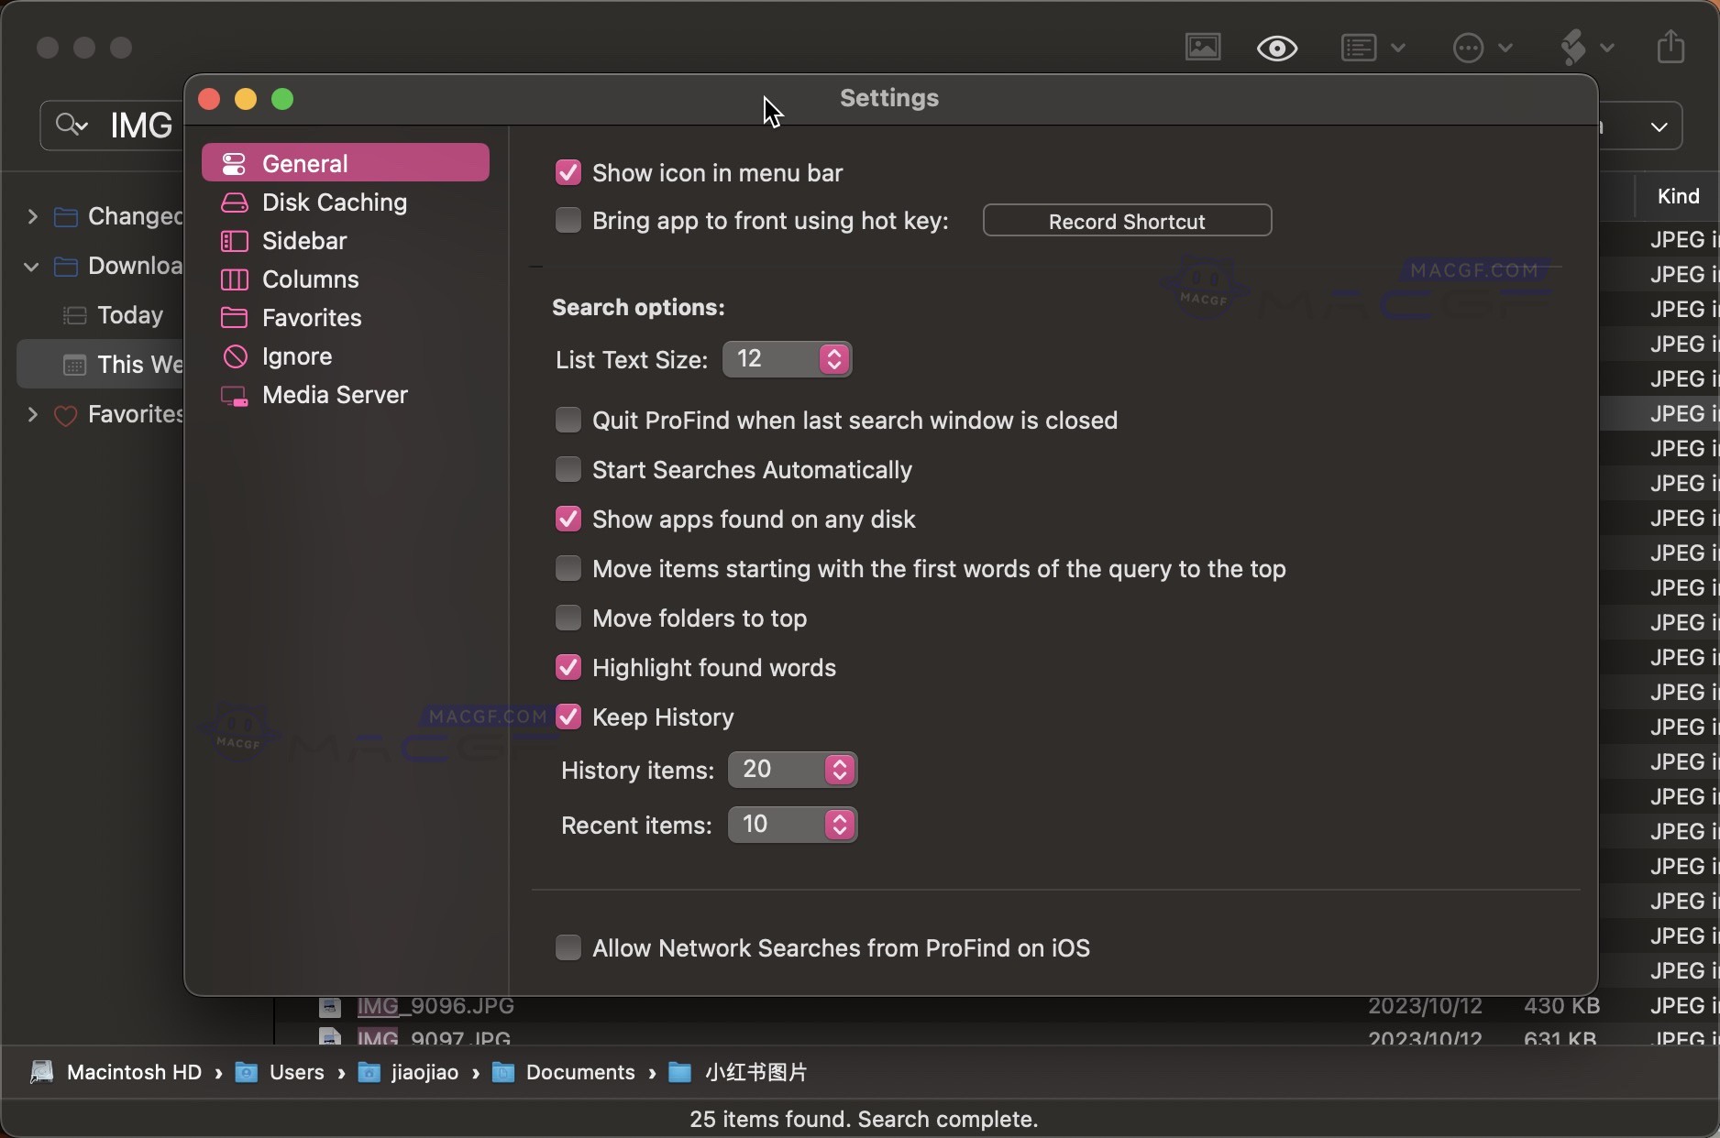The height and width of the screenshot is (1138, 1720).
Task: Click the share icon in toolbar
Action: point(1670,47)
